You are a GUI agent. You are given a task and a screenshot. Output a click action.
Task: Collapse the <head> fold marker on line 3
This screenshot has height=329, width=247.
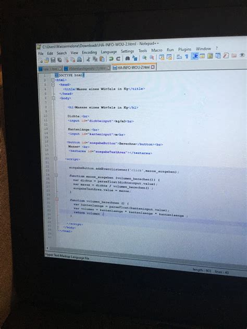pyautogui.click(x=53, y=84)
